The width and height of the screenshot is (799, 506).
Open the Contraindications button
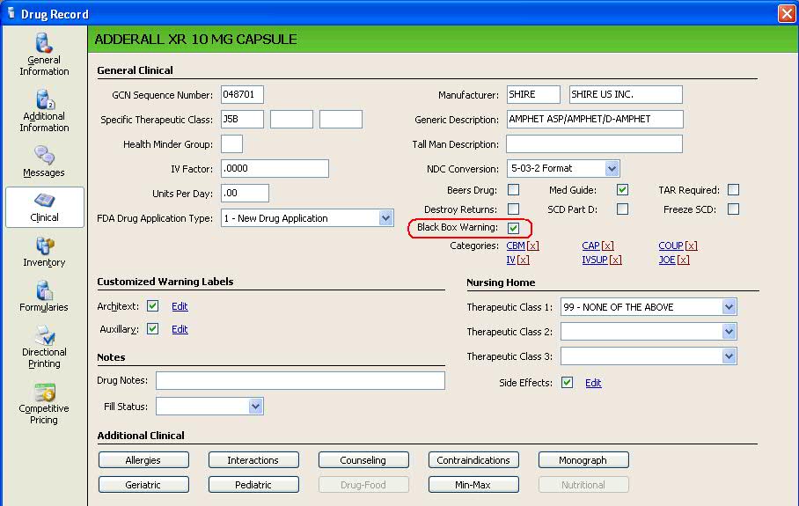474,459
